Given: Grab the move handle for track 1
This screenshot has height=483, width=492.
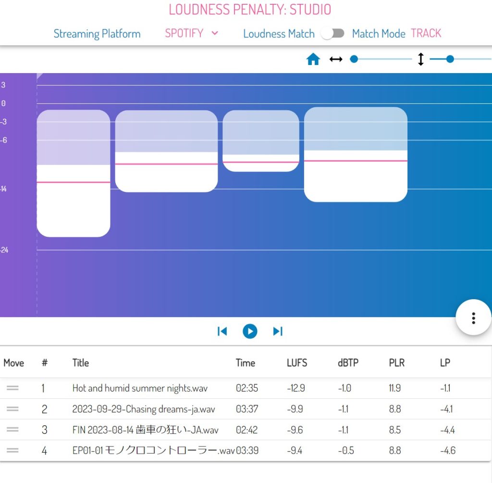Looking at the screenshot, I should (13, 388).
